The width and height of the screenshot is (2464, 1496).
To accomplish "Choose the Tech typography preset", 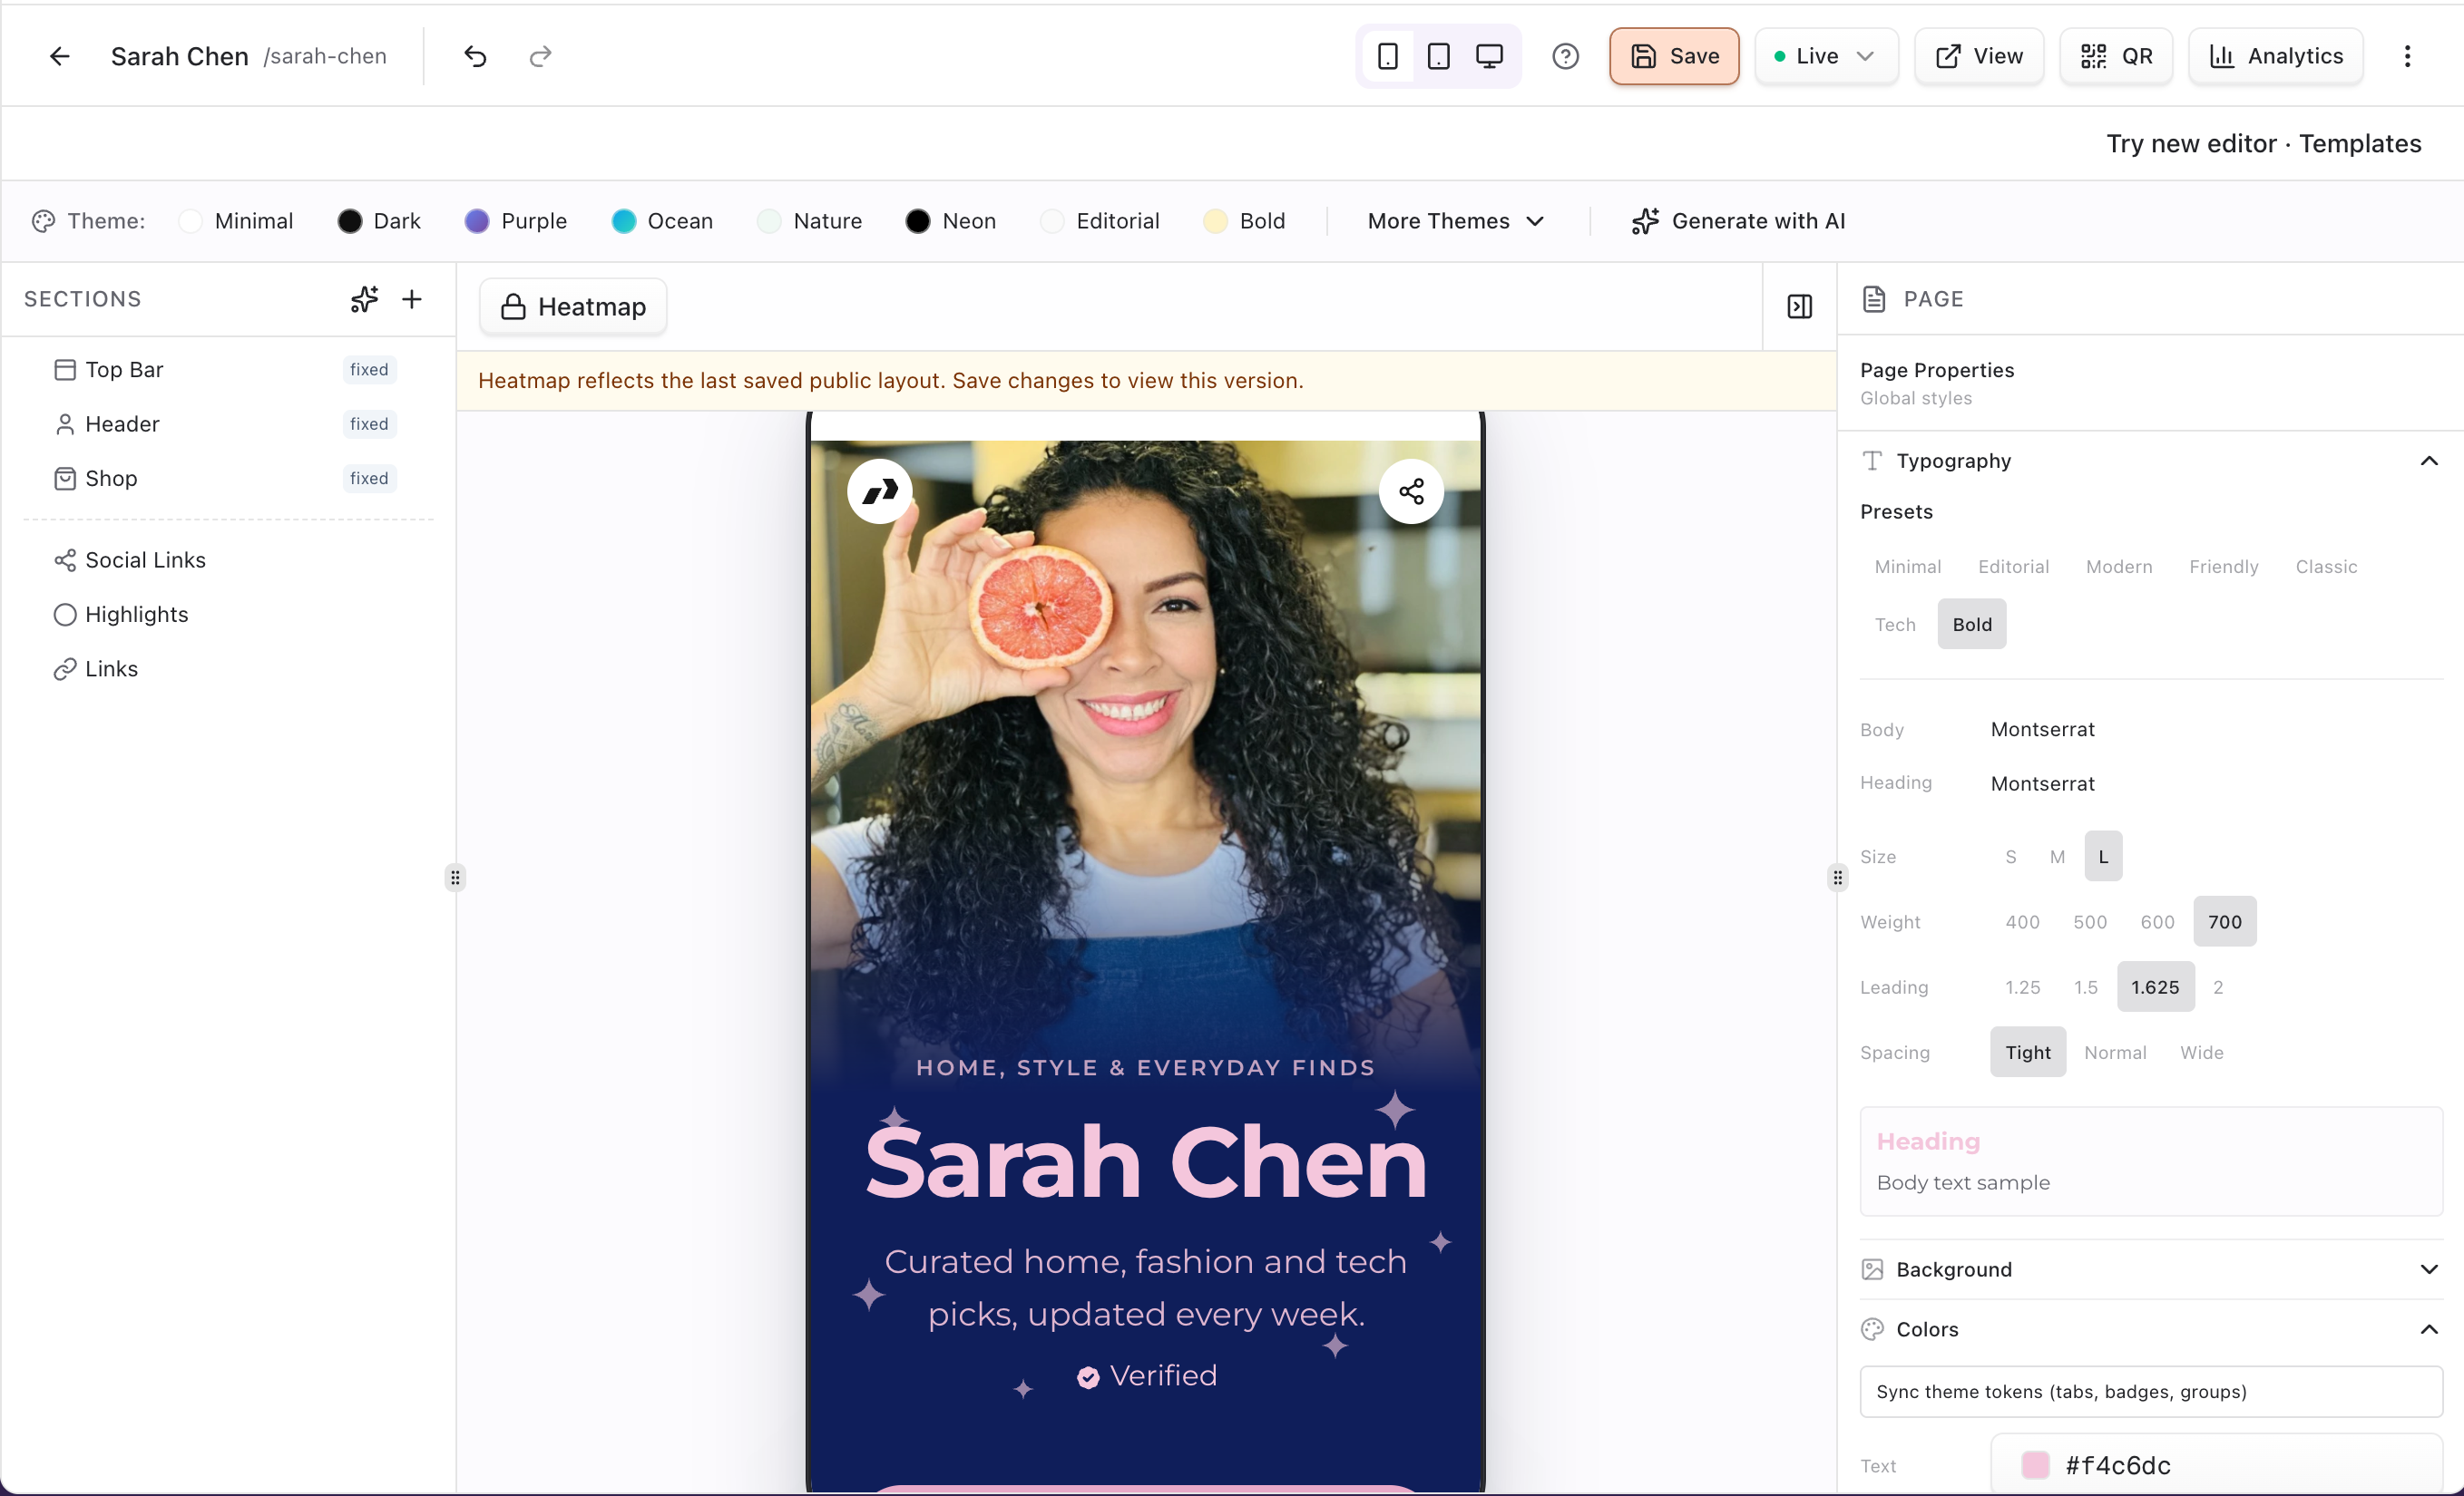I will [x=1894, y=625].
